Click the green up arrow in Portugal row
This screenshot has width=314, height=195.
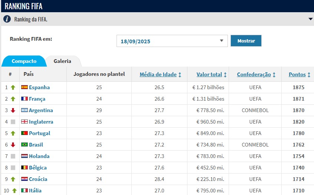coord(13,133)
